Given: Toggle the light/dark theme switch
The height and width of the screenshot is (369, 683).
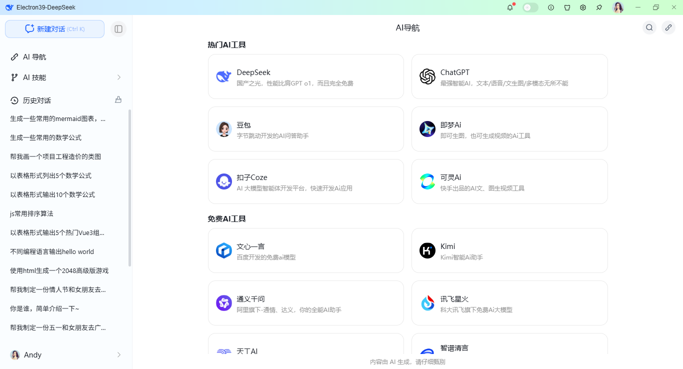Looking at the screenshot, I should pos(530,7).
